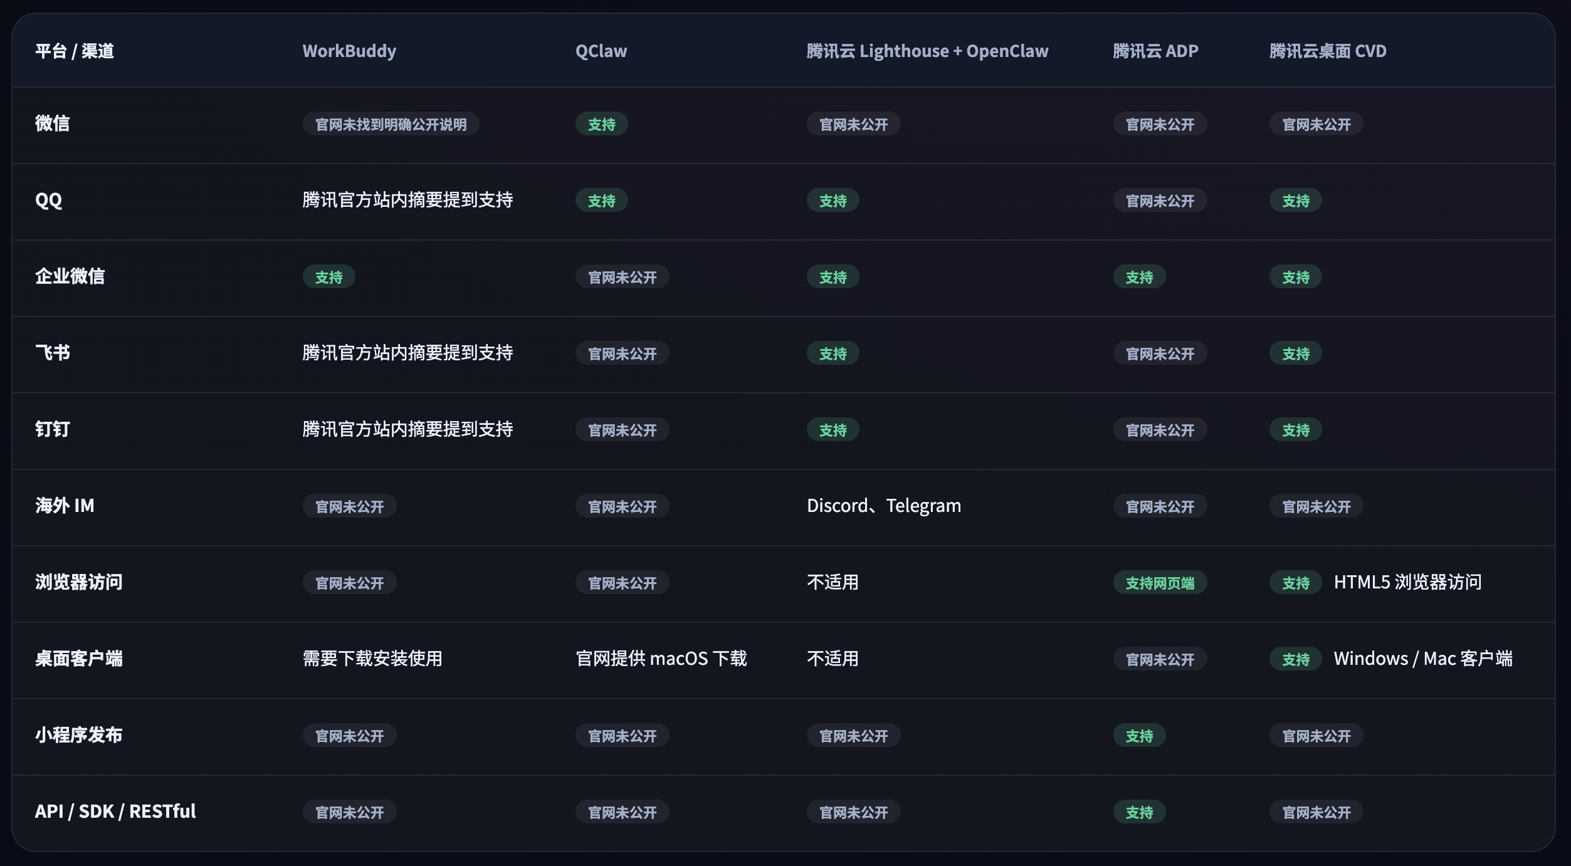Click the QClaw column header

(x=601, y=51)
